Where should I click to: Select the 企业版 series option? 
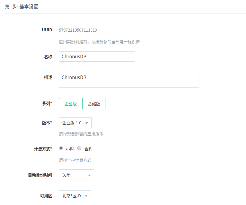tap(71, 103)
